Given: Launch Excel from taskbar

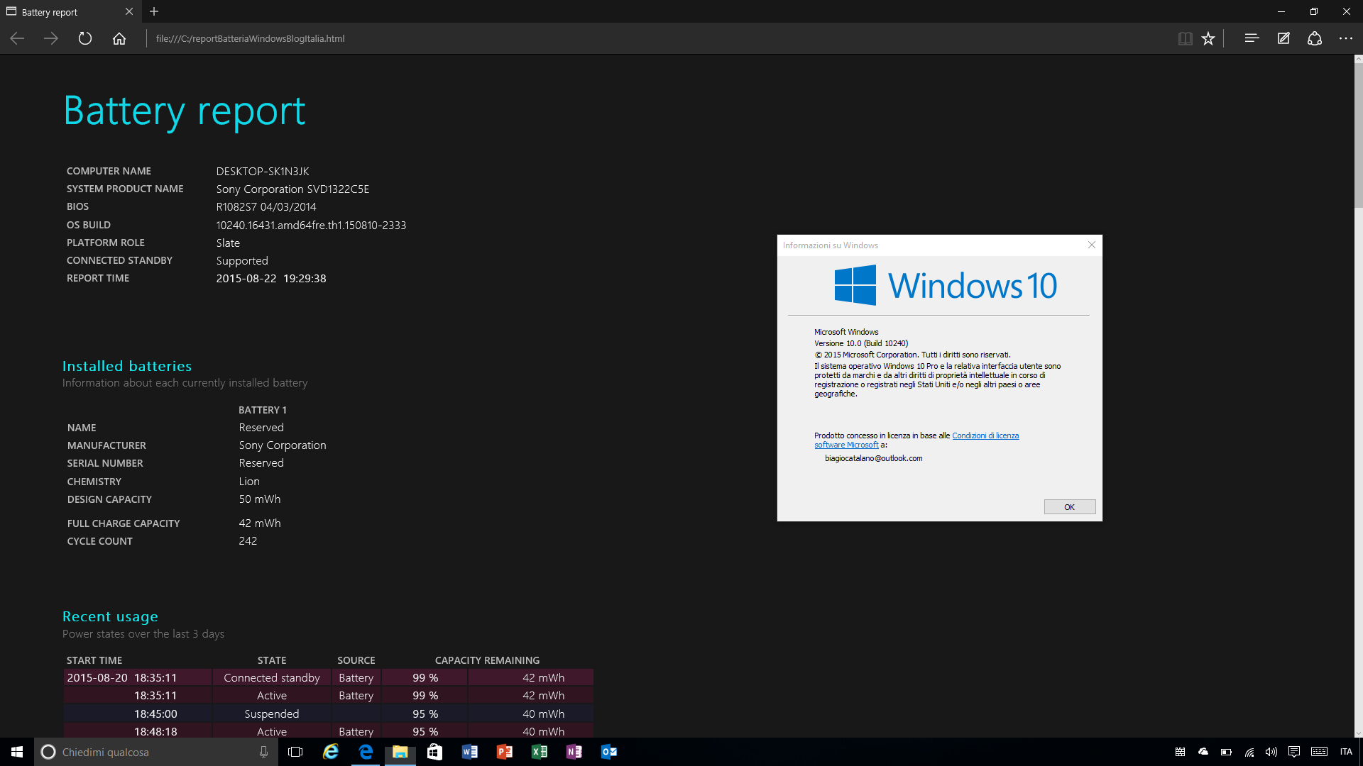Looking at the screenshot, I should pyautogui.click(x=540, y=752).
